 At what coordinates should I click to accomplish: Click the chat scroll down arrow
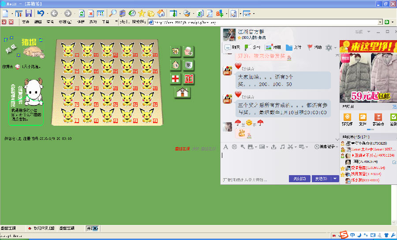[337, 139]
